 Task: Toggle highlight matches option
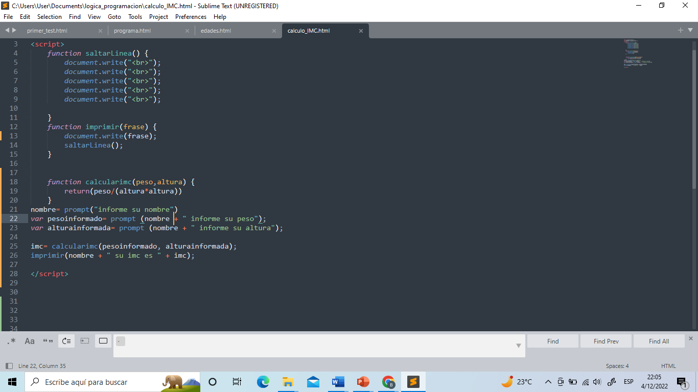(x=103, y=341)
